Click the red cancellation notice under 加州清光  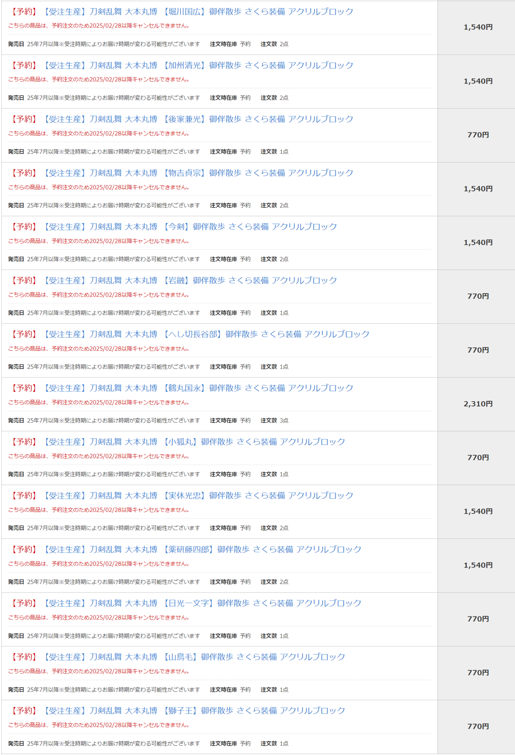pyautogui.click(x=99, y=79)
